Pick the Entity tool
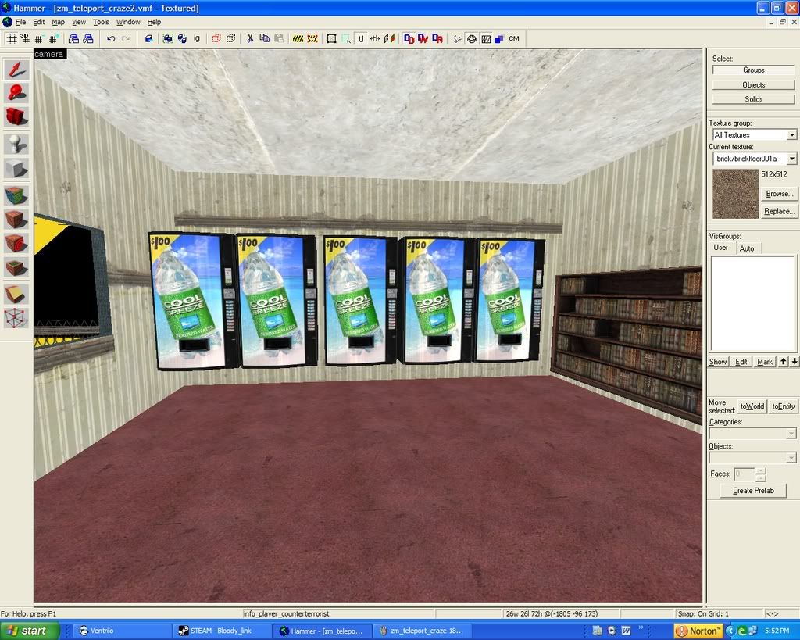The image size is (800, 640). click(16, 144)
